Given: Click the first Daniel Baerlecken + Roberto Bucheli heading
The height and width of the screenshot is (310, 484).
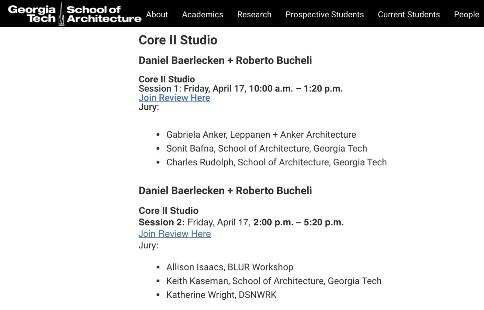Looking at the screenshot, I should [x=225, y=60].
